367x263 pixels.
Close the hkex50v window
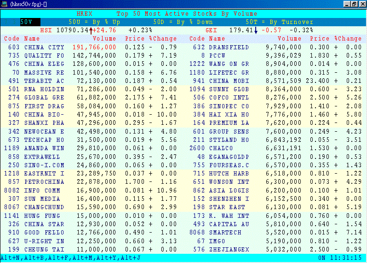pos(362,4)
